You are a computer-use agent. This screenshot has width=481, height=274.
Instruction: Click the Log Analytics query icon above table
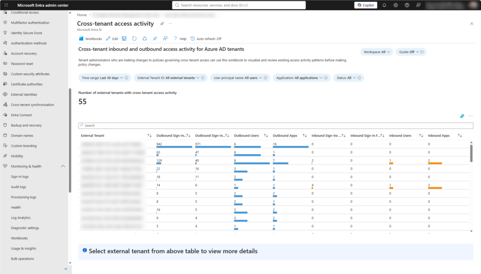point(462,116)
